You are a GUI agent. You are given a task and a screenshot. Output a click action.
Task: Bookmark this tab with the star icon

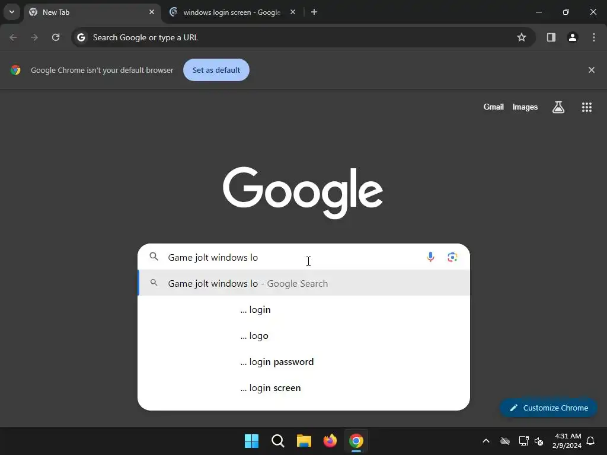pyautogui.click(x=522, y=37)
